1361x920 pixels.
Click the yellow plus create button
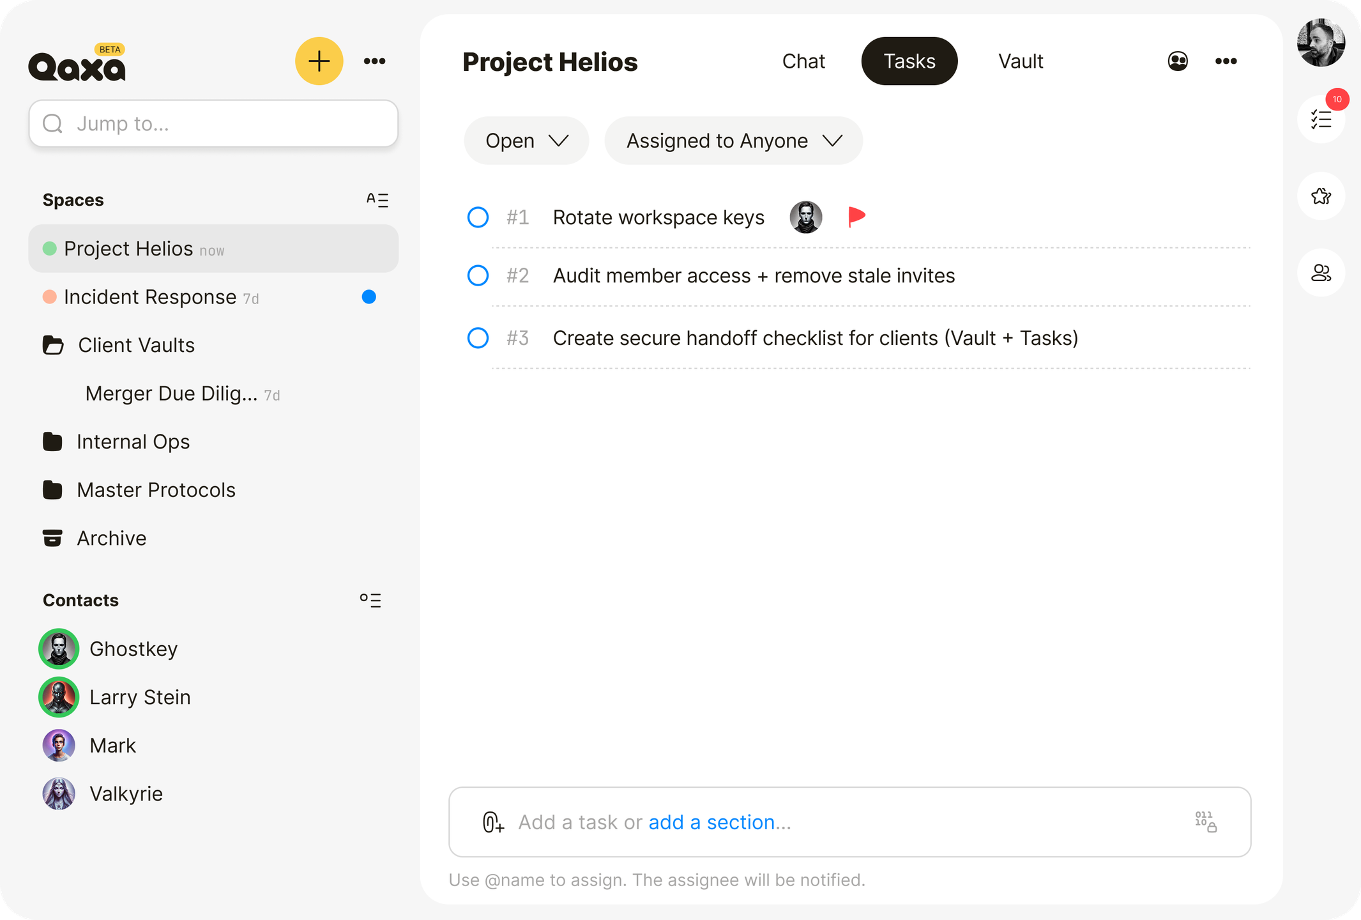coord(319,61)
